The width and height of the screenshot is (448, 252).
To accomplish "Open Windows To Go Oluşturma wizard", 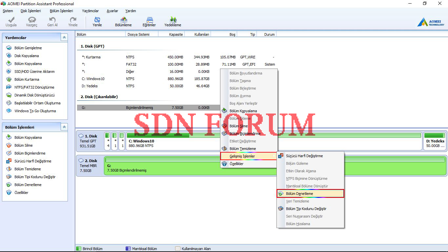I will pos(35,111).
